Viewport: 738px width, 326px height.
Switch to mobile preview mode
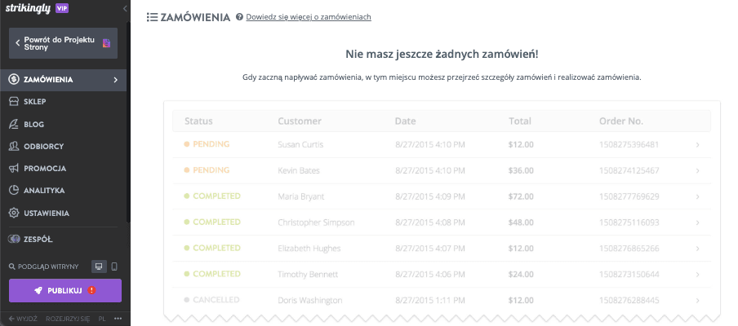coord(114,267)
